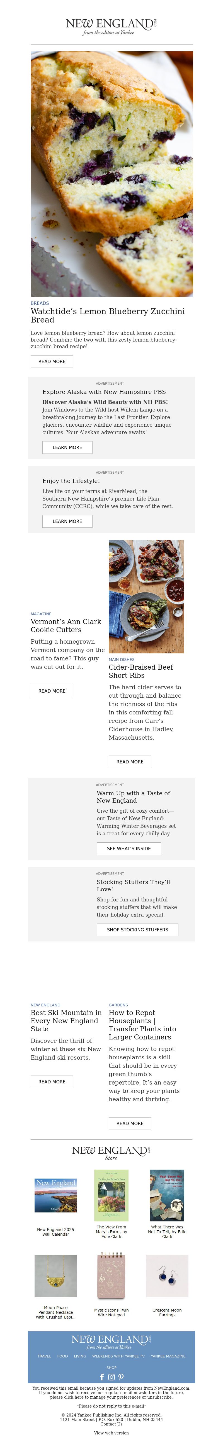The width and height of the screenshot is (223, 1442).
Task: Click the New England logo at top
Action: coord(111,26)
